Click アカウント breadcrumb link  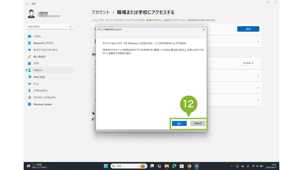[x=101, y=12]
